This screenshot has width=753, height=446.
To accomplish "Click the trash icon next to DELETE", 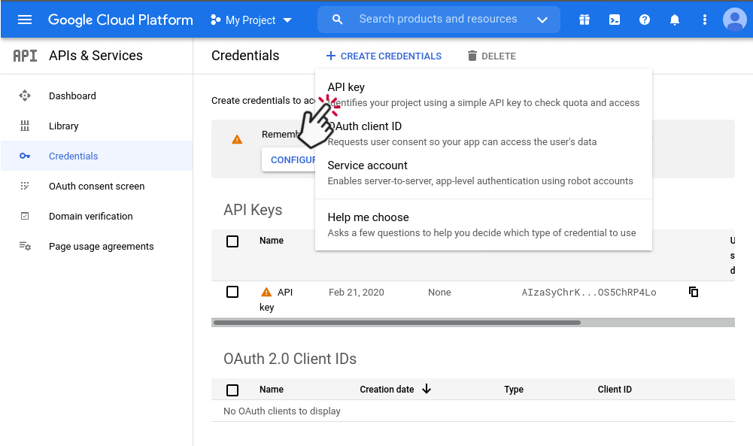I will pyautogui.click(x=472, y=56).
